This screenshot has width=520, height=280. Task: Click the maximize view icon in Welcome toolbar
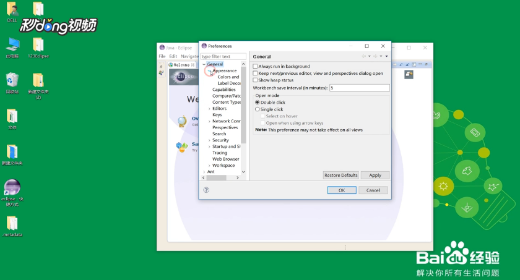click(x=426, y=64)
